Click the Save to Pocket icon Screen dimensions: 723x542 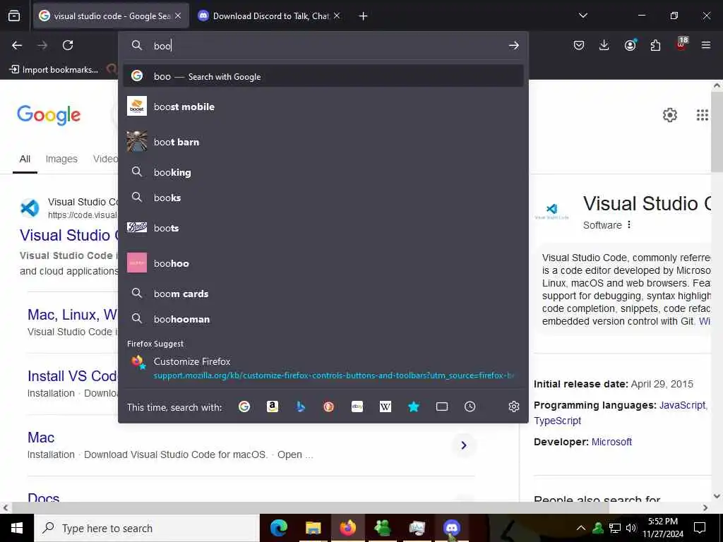[579, 45]
